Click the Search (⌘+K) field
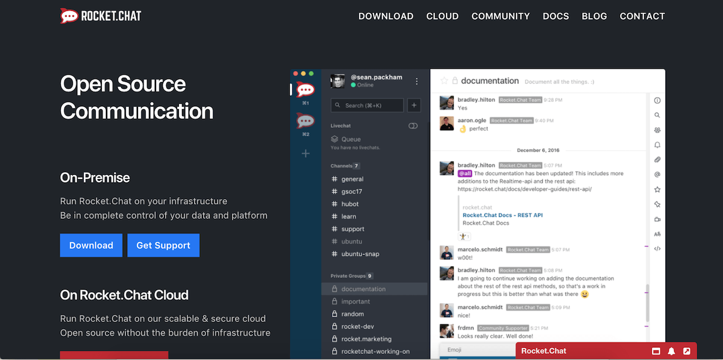This screenshot has height=360, width=723. [367, 106]
